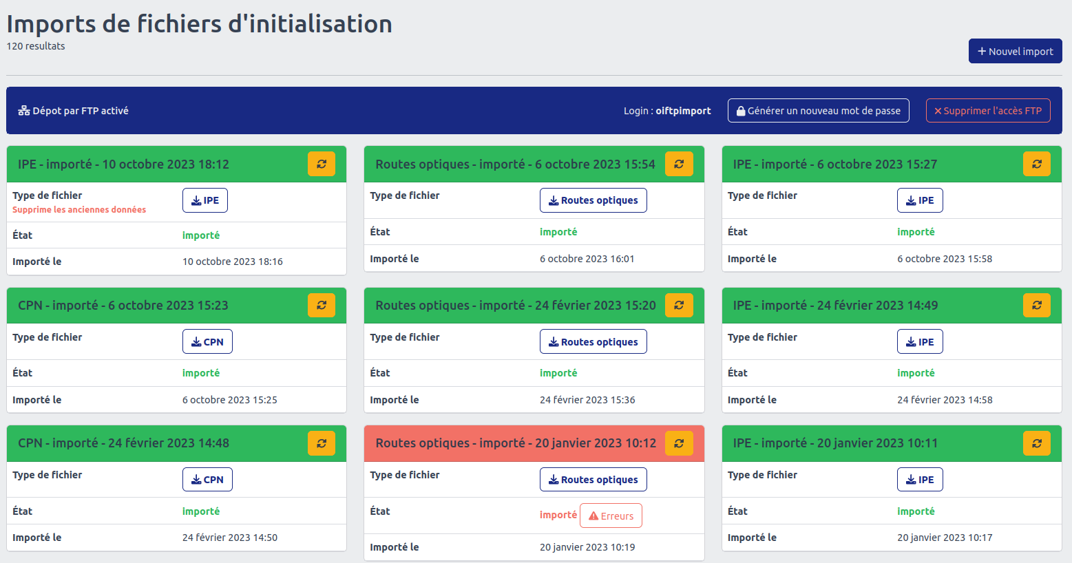Refresh the IPE 24 février 14:49 import

pos(1036,305)
